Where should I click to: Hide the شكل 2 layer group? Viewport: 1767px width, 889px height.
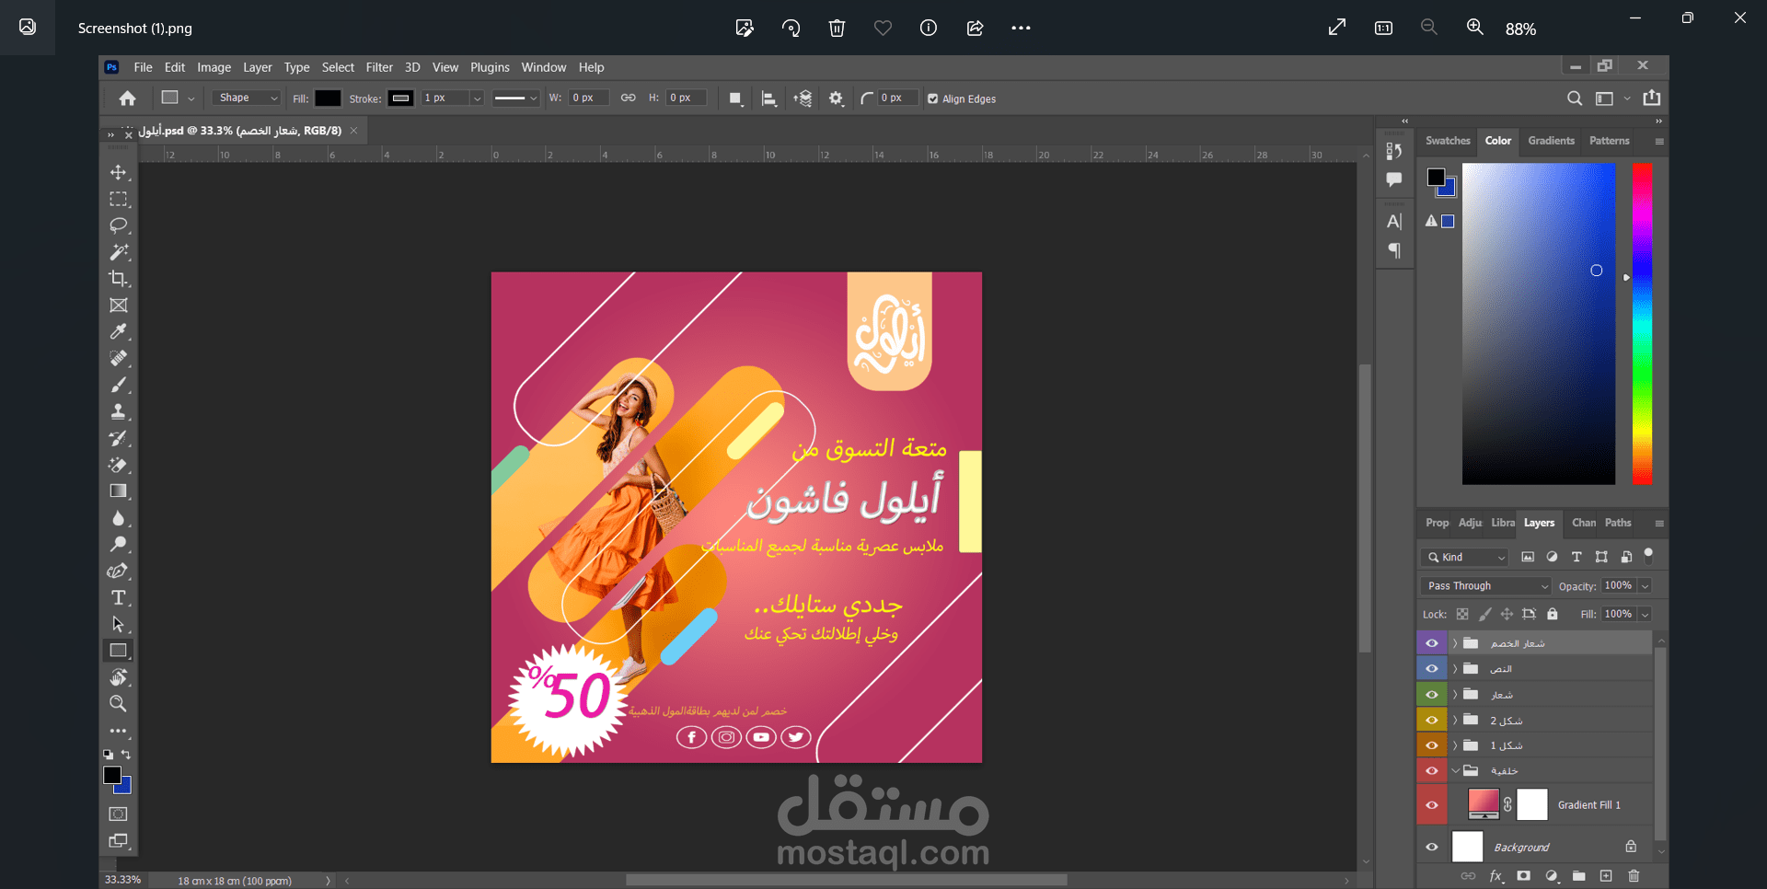1432,721
